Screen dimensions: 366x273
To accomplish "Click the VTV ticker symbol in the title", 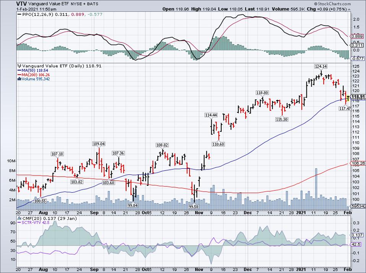I will click(x=22, y=4).
